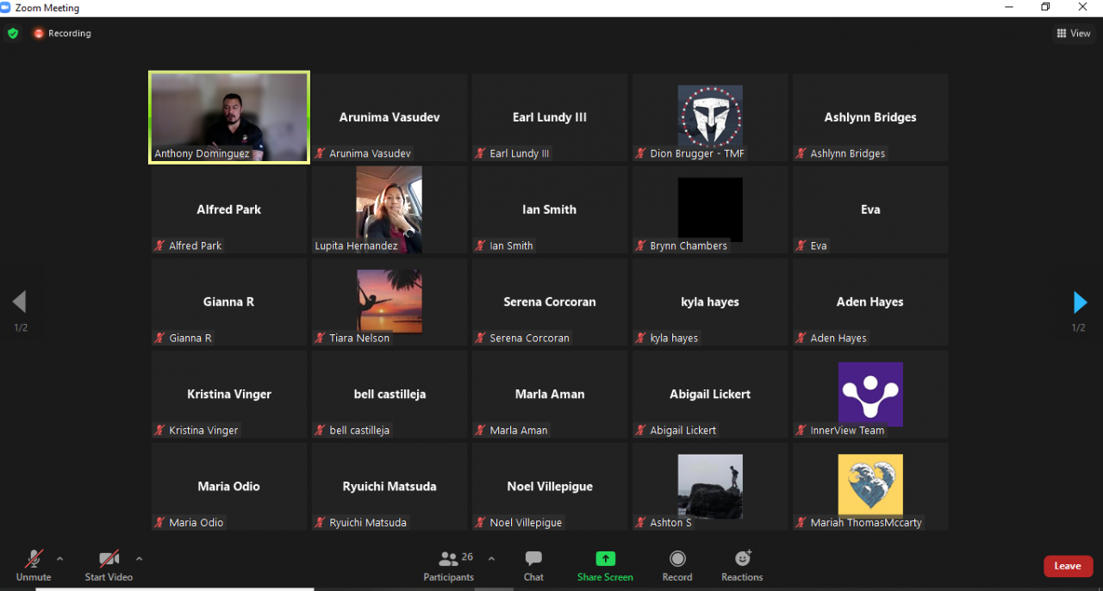Click the Unmute microphone icon
1103x591 pixels.
coord(34,558)
